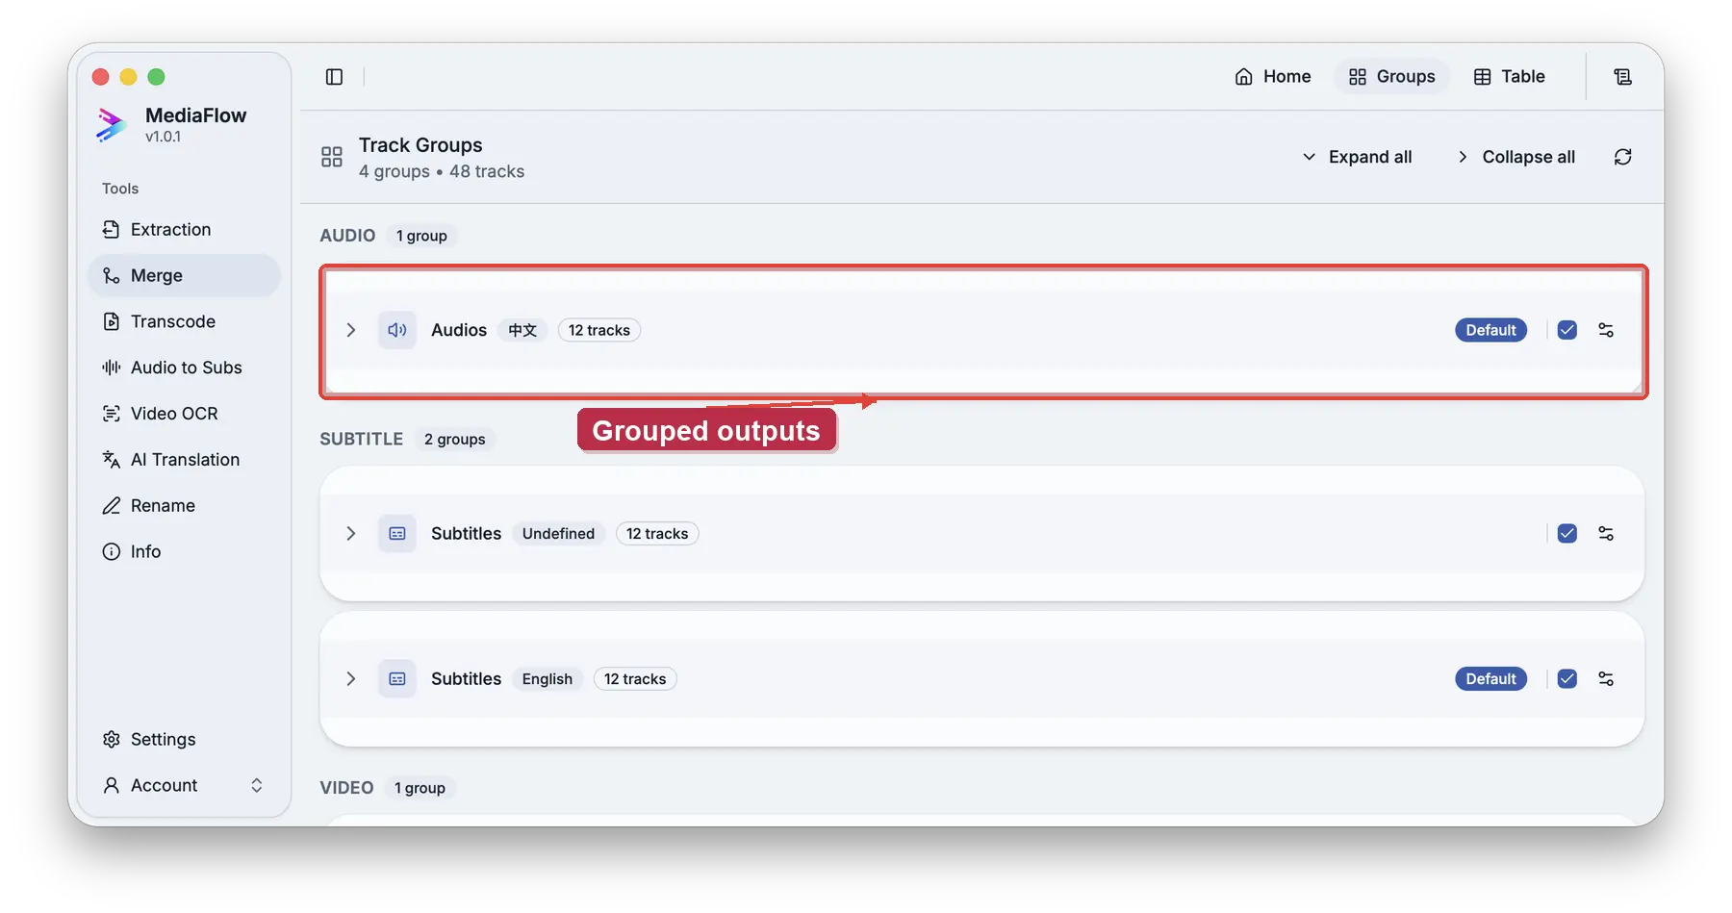
Task: Maximize the window with green button
Action: click(156, 77)
